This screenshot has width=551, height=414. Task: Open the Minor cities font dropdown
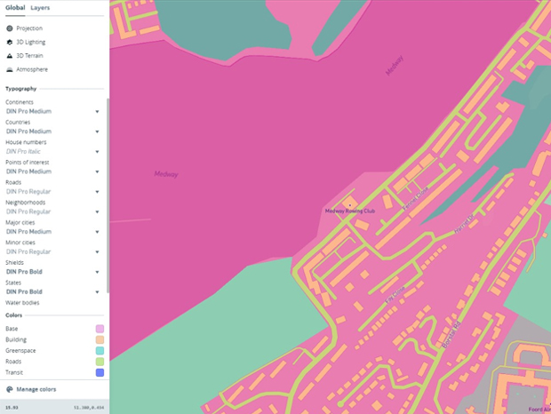(x=52, y=251)
